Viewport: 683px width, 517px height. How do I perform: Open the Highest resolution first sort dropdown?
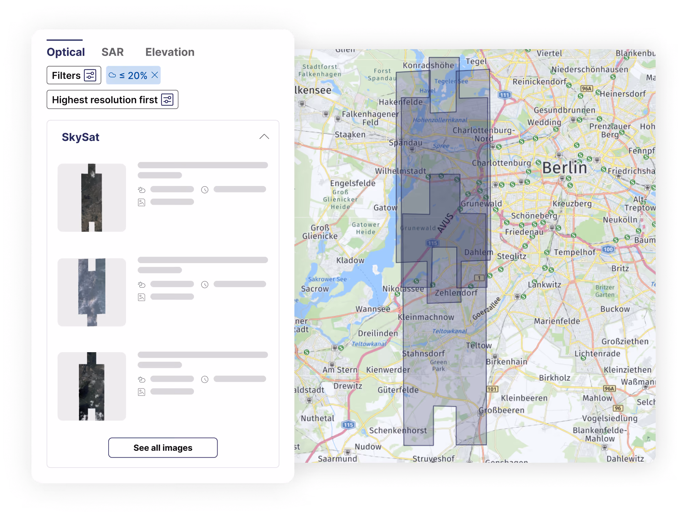pos(112,100)
